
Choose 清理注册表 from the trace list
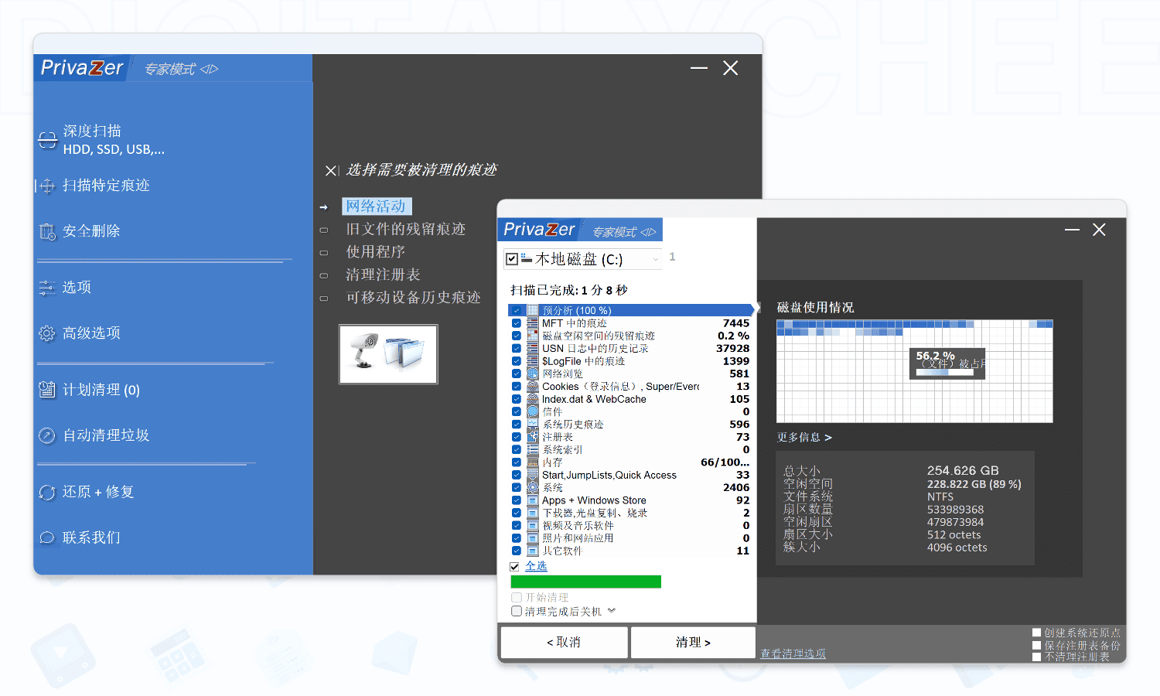click(383, 275)
